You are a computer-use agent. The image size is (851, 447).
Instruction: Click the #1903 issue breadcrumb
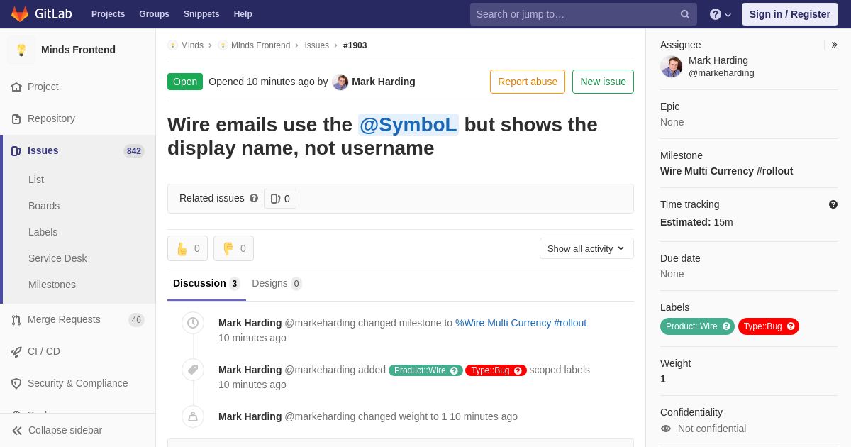355,45
